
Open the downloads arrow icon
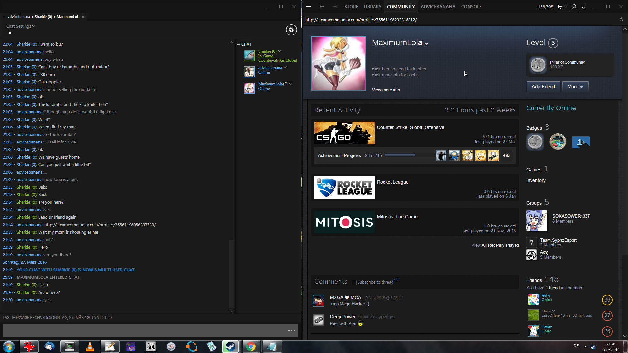point(584,7)
